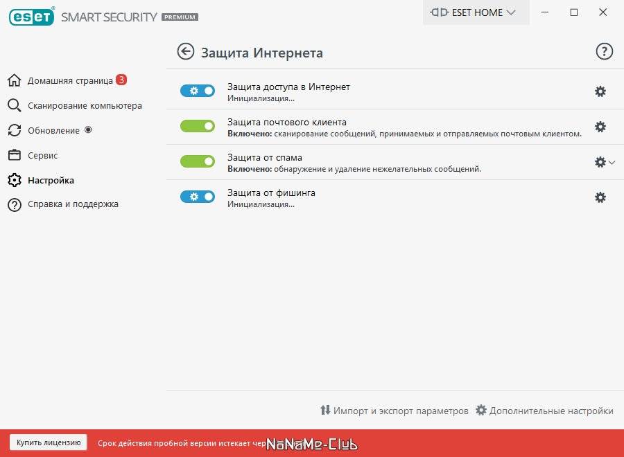The height and width of the screenshot is (457, 624).
Task: Turn off Защита от спама switch
Action: (x=198, y=161)
